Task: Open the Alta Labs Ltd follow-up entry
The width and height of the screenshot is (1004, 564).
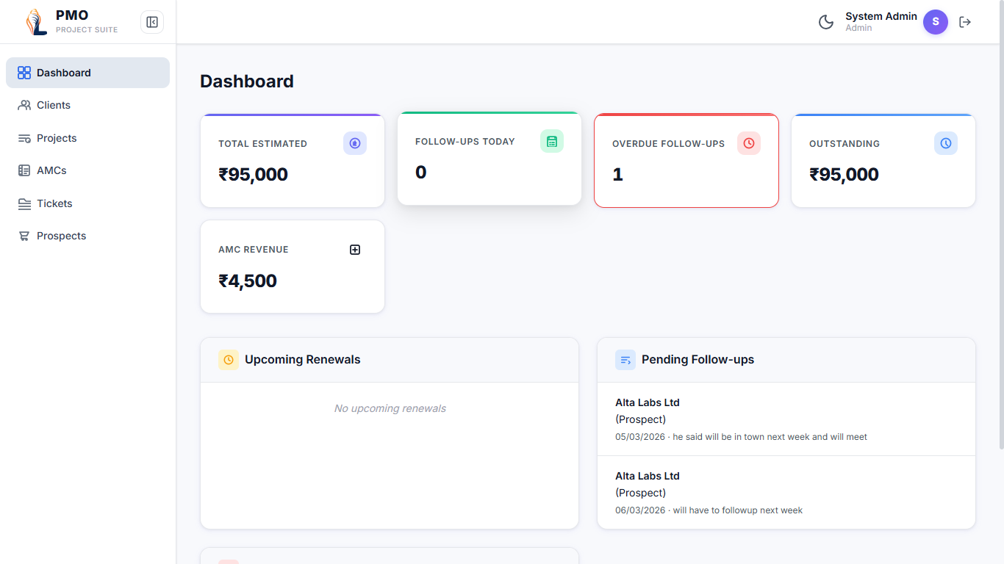Action: click(786, 419)
